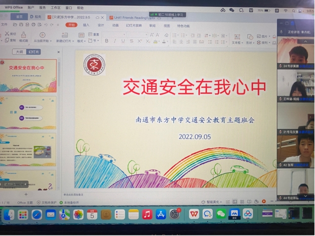Viewport: 315px width, 236px height.
Task: Expand the 新建幻灯片 dropdown
Action: point(65,41)
